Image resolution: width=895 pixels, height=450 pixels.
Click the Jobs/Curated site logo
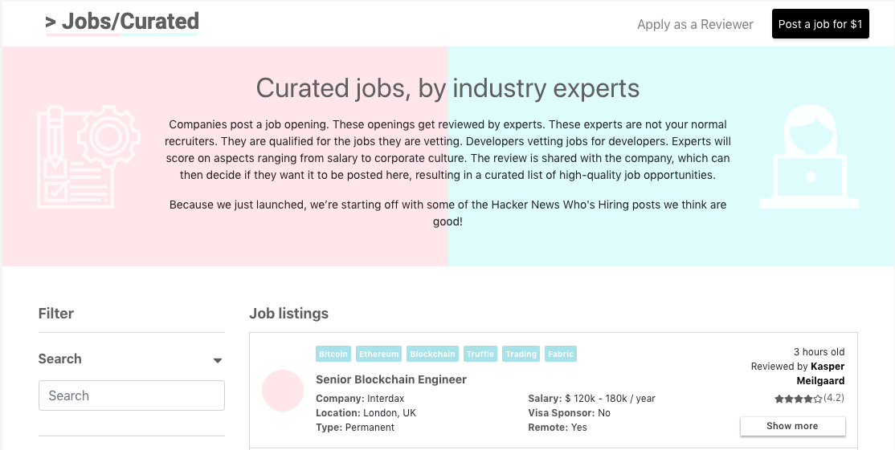click(x=122, y=22)
